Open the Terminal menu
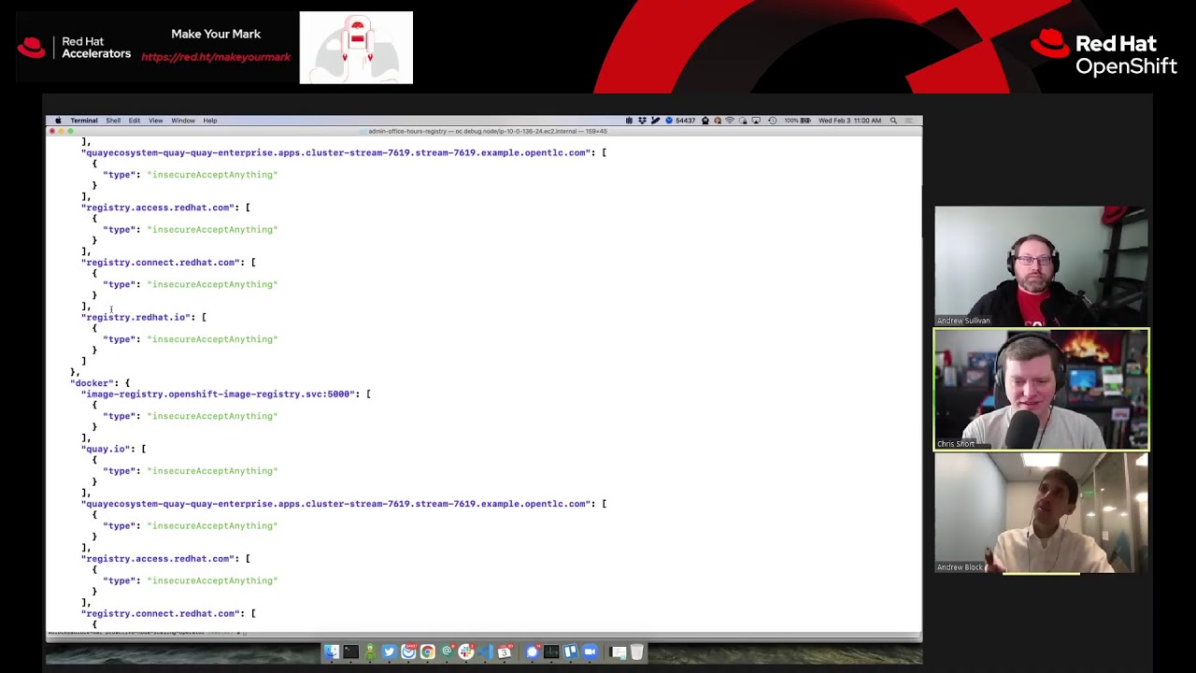Screen dimensions: 1196x673 tap(84, 121)
